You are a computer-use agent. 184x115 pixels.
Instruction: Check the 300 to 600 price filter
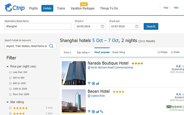click(x=10, y=78)
